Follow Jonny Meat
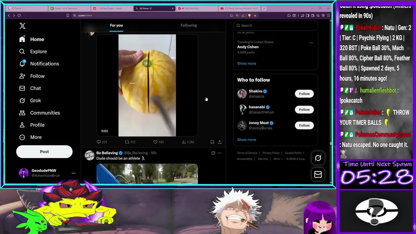Image resolution: width=416 pixels, height=234 pixels. (x=304, y=125)
